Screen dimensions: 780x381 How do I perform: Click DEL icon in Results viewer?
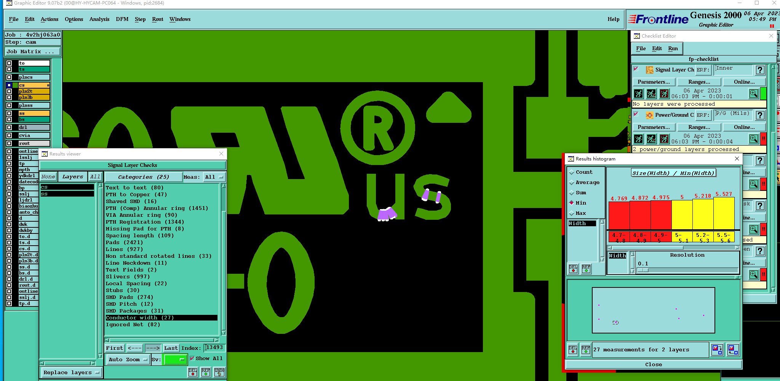[x=193, y=372]
